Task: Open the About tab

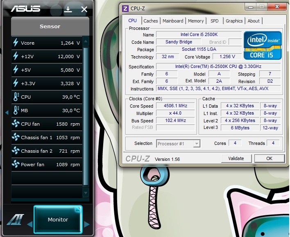Action: click(x=254, y=21)
